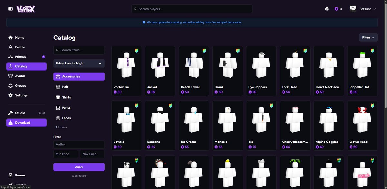Click the Studio hammer icon
This screenshot has width=387, height=189.
(11, 113)
